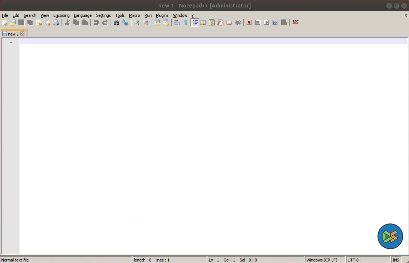
Task: Click the New file toolbar icon
Action: 4,23
